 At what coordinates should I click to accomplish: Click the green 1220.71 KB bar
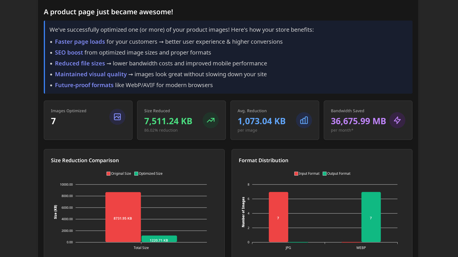159,239
